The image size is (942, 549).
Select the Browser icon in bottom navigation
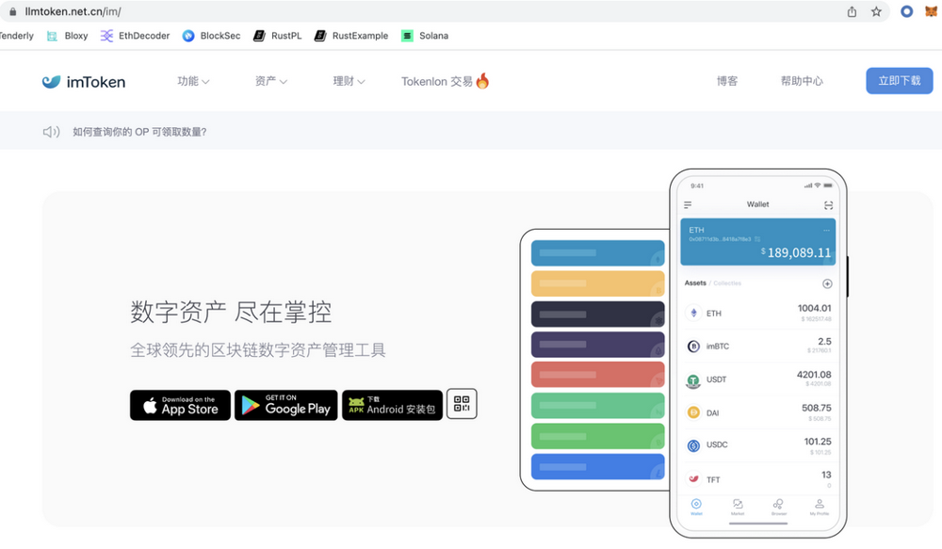(777, 503)
